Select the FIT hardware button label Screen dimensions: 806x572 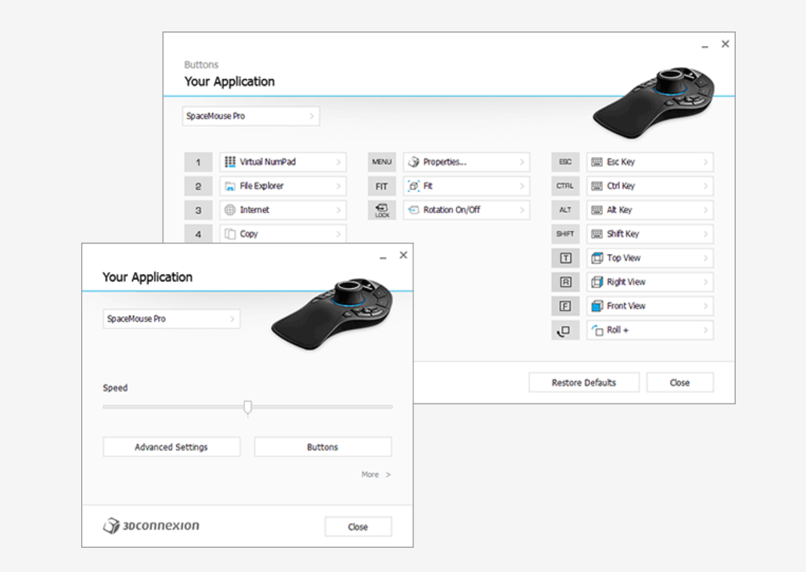tap(382, 186)
